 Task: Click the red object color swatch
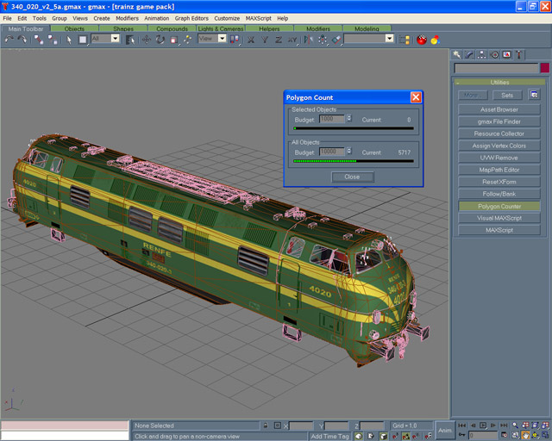point(545,68)
